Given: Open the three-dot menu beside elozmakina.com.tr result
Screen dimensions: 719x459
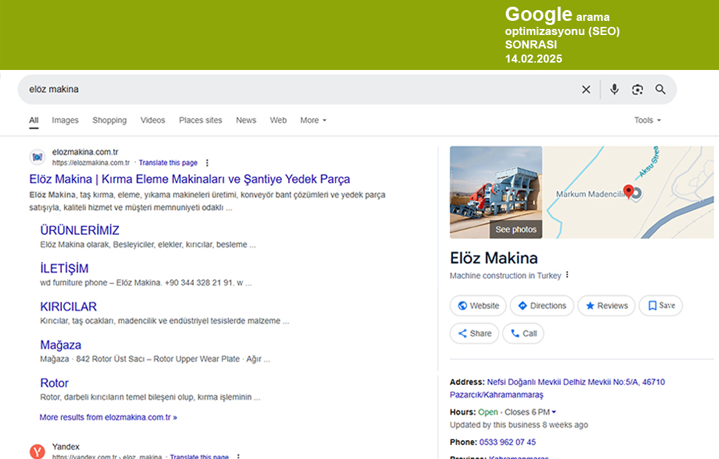Looking at the screenshot, I should pos(207,163).
